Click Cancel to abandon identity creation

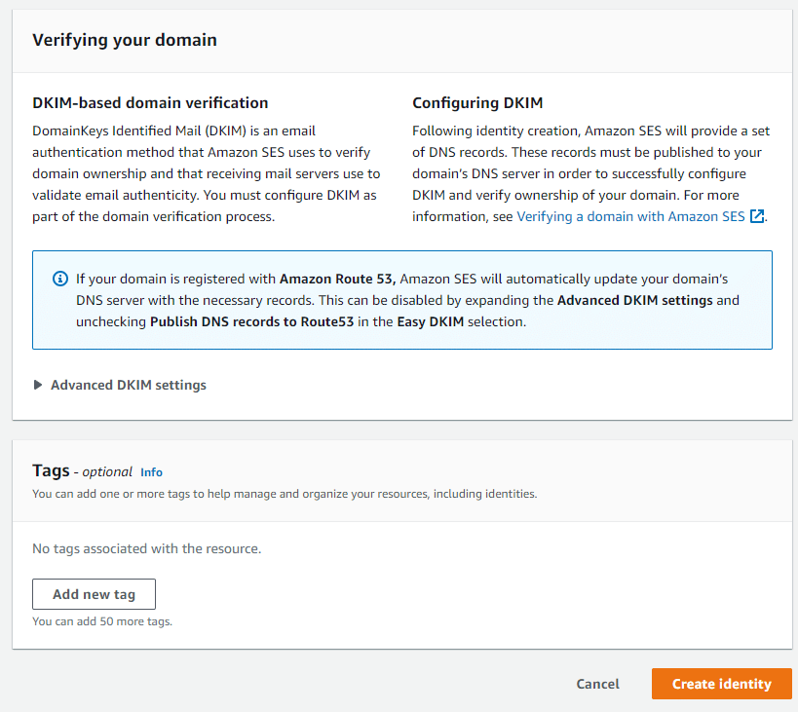pos(597,684)
